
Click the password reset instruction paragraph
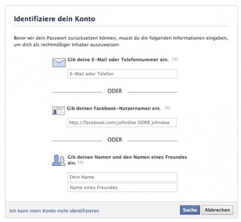[x=121, y=41]
